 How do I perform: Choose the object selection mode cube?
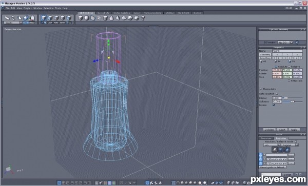click(69, 18)
